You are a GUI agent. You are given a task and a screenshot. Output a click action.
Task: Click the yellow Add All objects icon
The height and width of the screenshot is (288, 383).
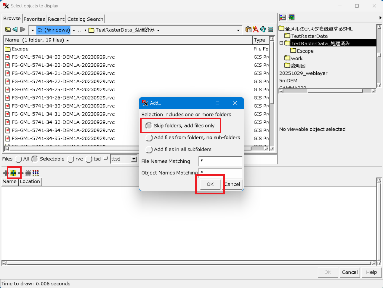(x=13, y=173)
